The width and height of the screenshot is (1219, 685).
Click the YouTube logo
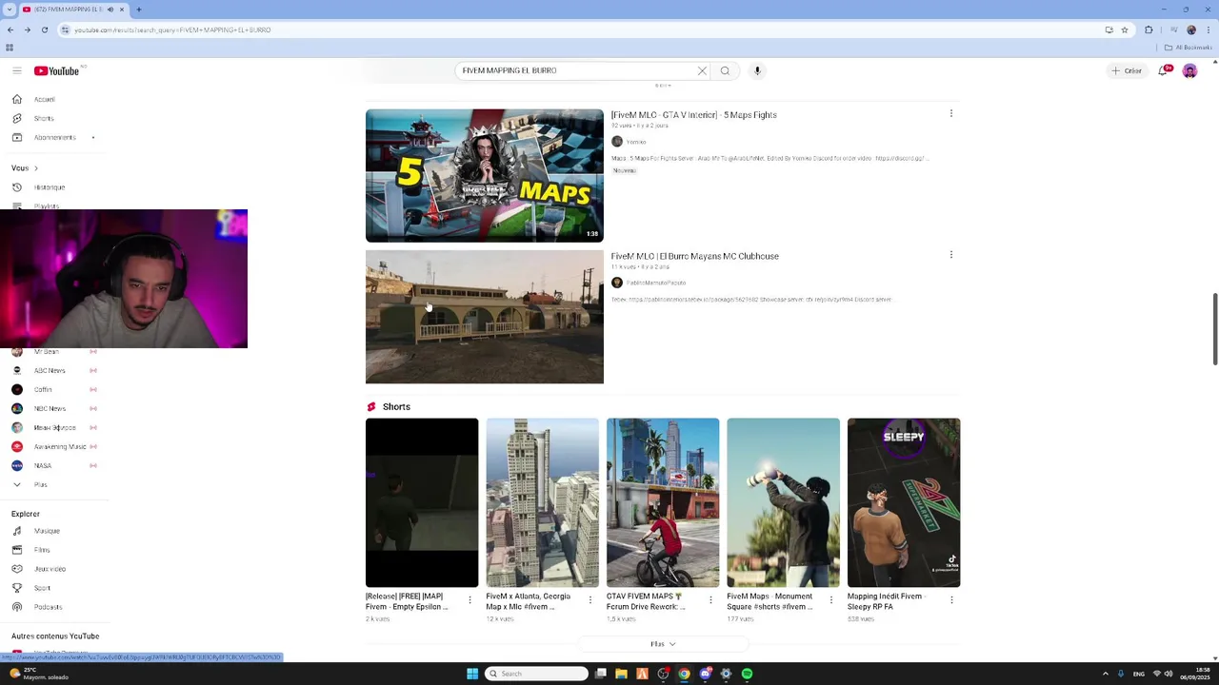coord(56,70)
